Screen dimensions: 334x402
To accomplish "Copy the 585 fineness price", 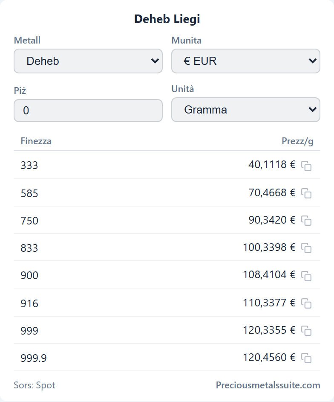I will tap(306, 193).
